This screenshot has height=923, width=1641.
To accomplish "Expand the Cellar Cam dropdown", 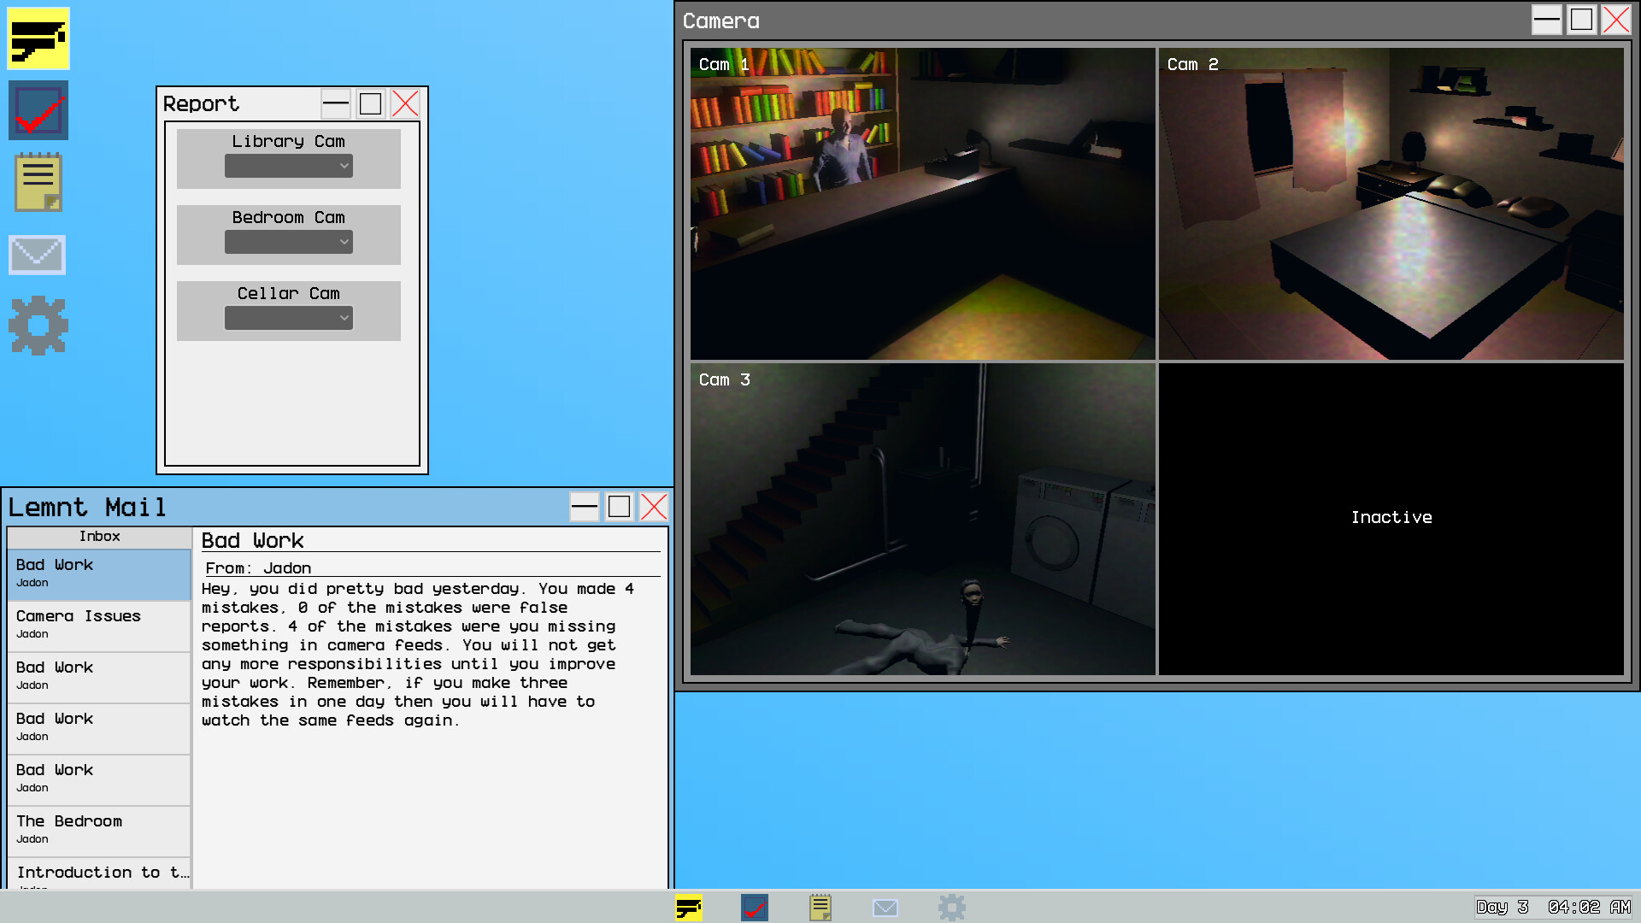I will coord(289,318).
